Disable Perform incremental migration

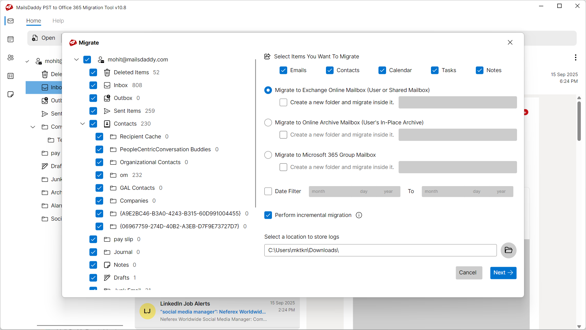click(x=268, y=215)
